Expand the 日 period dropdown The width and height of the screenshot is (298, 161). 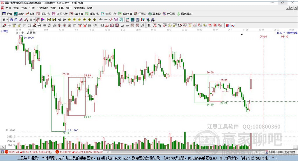(x=7, y=20)
